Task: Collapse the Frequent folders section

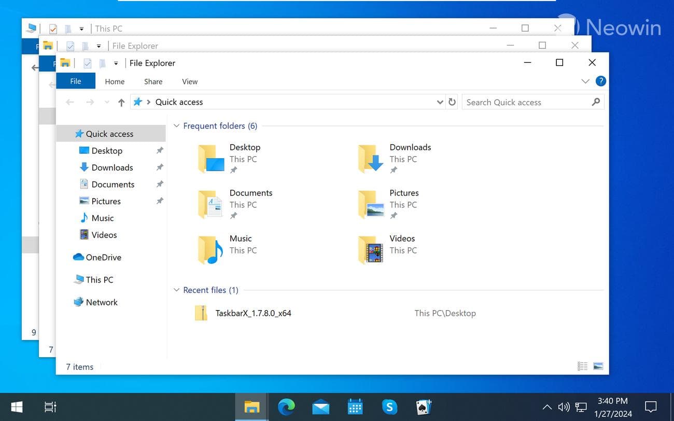Action: click(176, 125)
